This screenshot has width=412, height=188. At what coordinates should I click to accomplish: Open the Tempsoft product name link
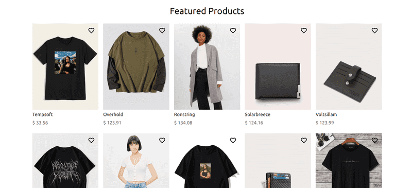point(43,115)
